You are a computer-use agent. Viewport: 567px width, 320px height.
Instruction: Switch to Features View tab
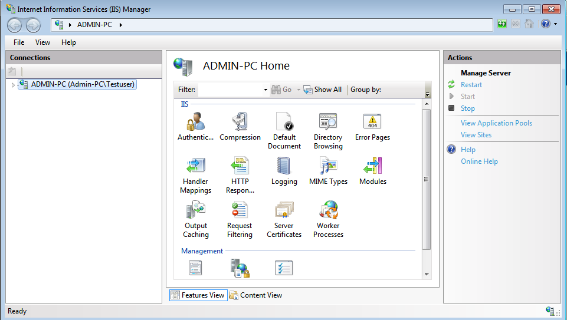[x=198, y=295]
